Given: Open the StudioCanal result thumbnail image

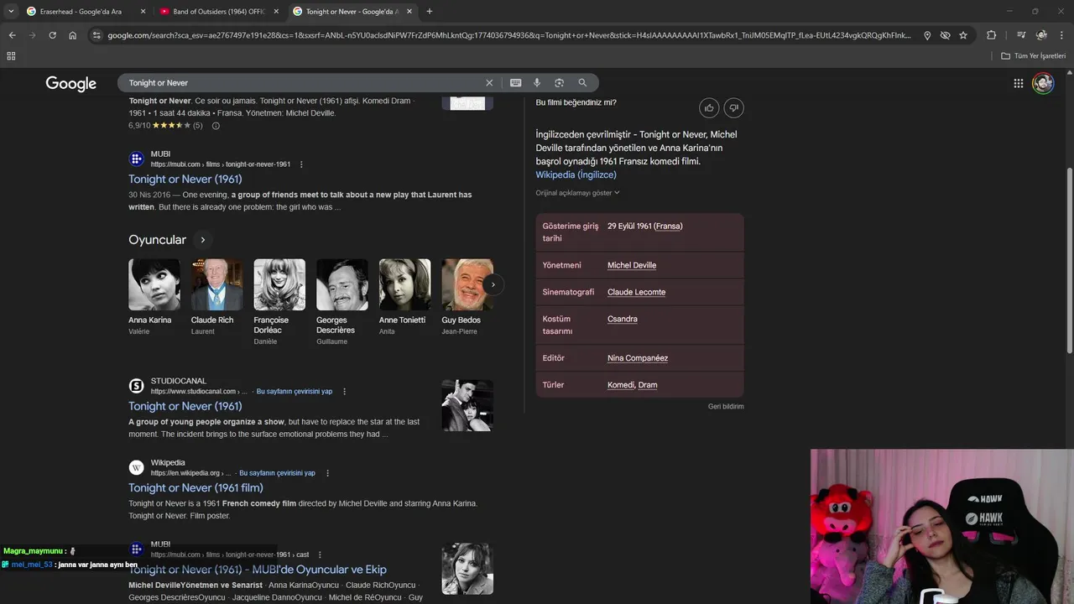Looking at the screenshot, I should 467,406.
